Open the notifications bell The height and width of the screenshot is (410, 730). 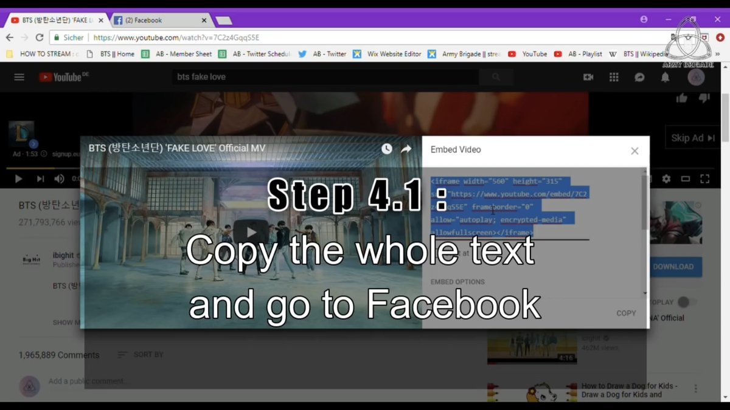[666, 77]
